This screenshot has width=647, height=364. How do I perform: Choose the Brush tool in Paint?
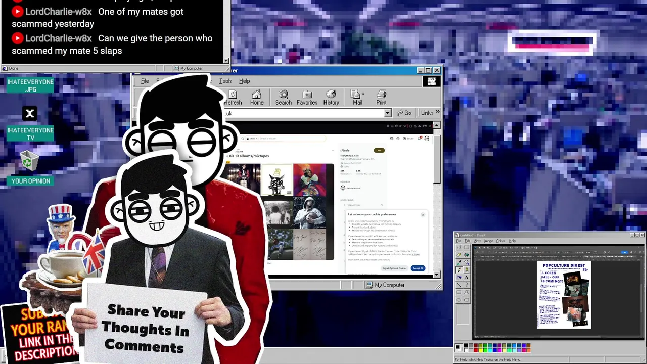[x=467, y=270]
